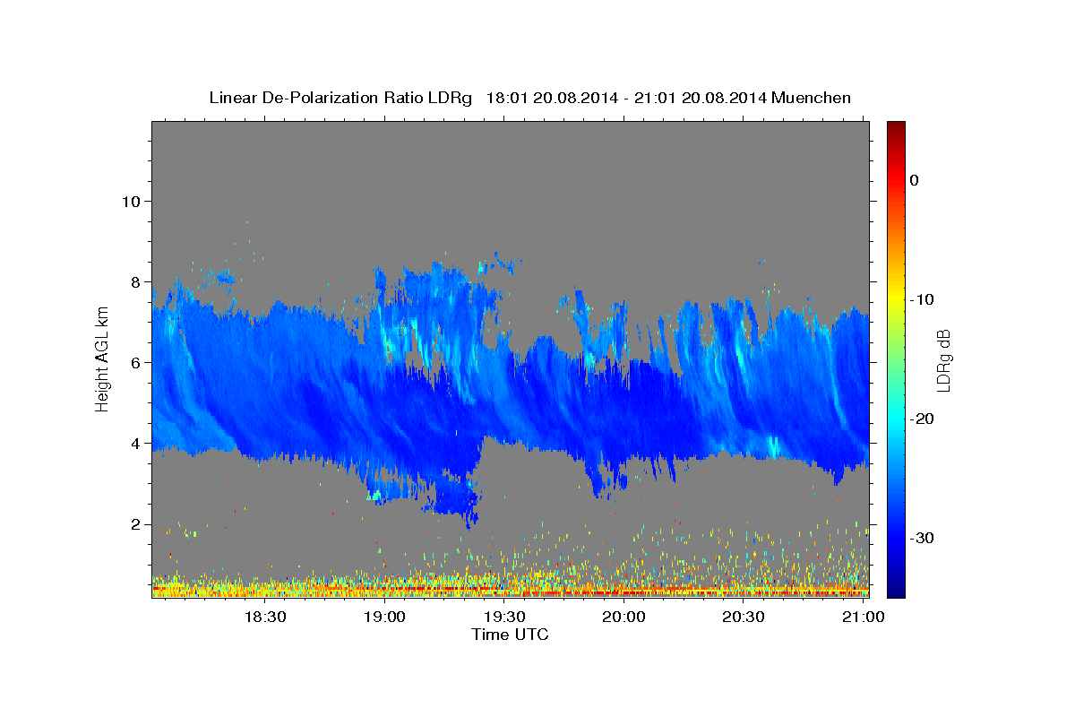This screenshot has height=717, width=1075.
Task: Click the colorbar value -20
Action: tap(923, 419)
